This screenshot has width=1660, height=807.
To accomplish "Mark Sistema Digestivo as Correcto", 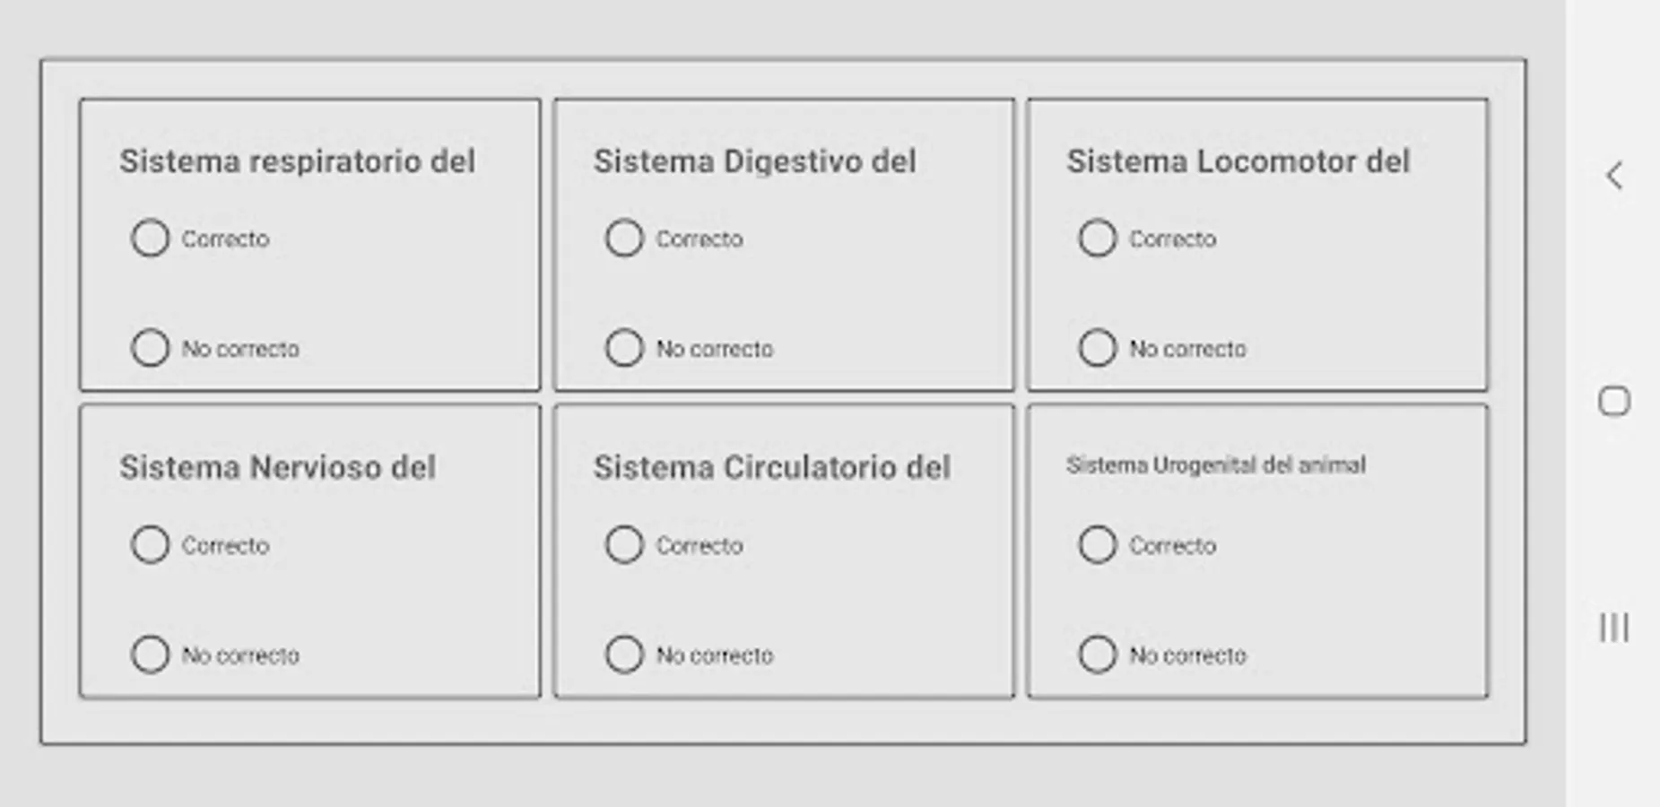I will pos(624,239).
